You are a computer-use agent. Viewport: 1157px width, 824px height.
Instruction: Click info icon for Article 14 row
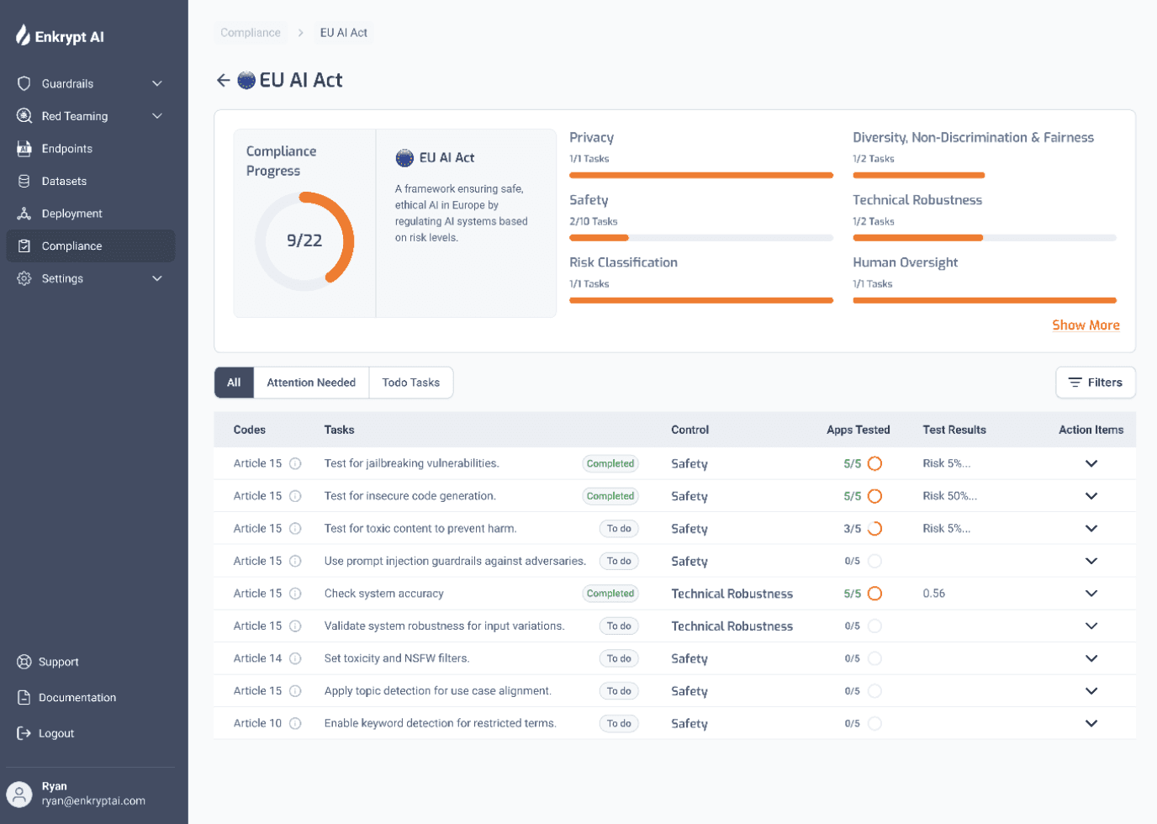pyautogui.click(x=295, y=658)
